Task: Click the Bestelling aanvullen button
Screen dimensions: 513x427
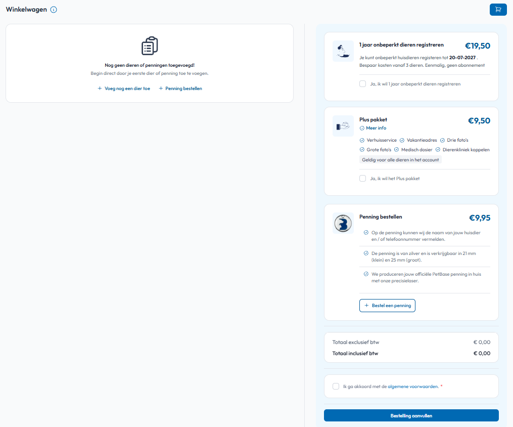Action: (411, 415)
